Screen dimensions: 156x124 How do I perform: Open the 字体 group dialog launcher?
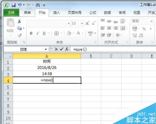click(95, 42)
